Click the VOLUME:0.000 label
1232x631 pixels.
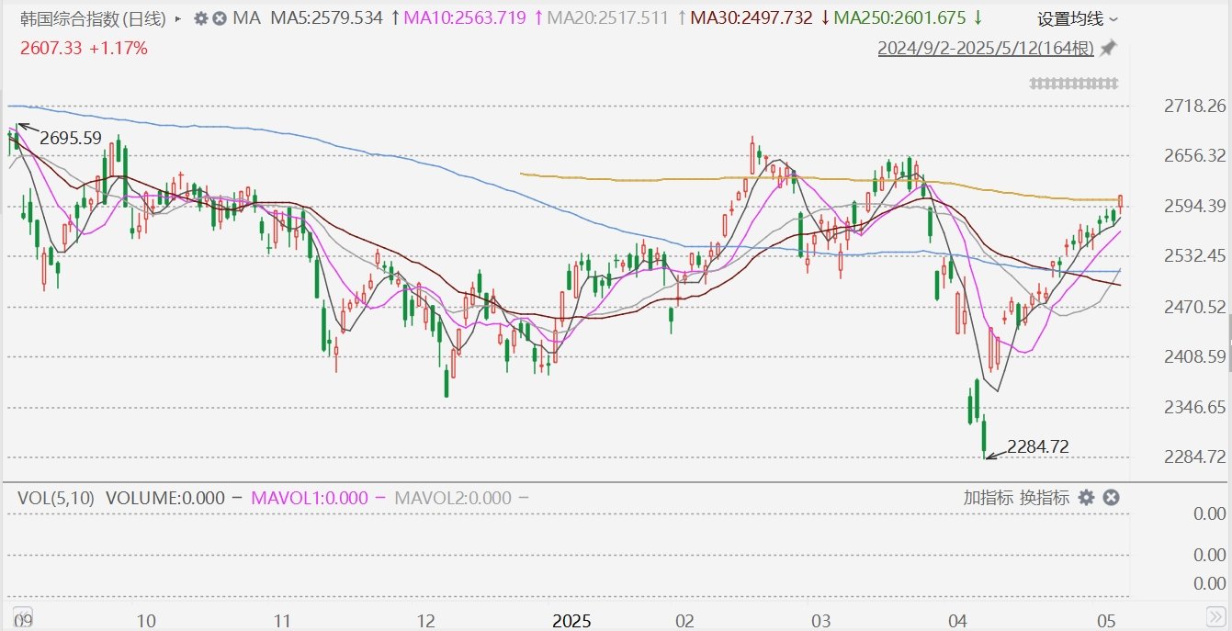165,498
